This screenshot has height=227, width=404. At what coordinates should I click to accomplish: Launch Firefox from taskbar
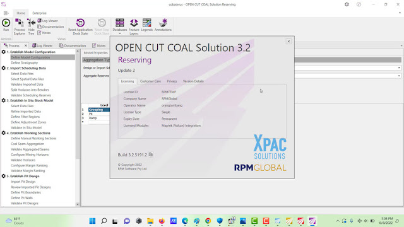point(162,221)
